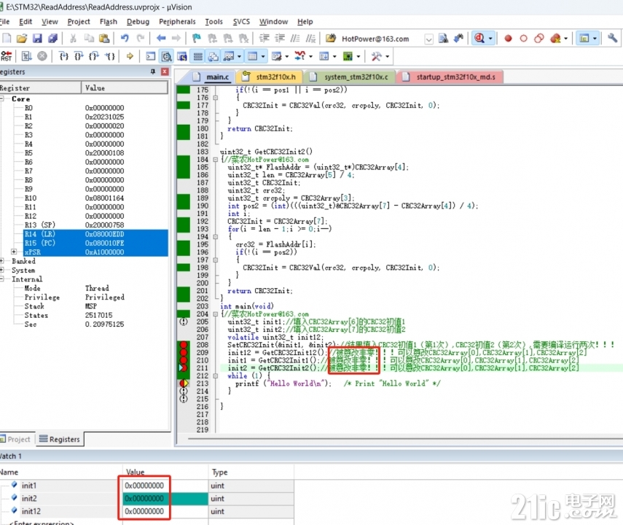Open the Memory Windows dropdown arrow
Image resolution: width=623 pixels, height=525 pixels.
click(x=262, y=56)
